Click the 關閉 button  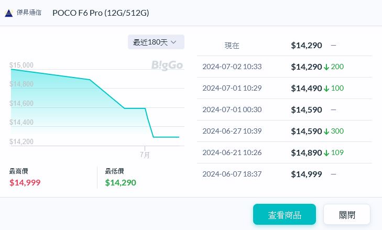(347, 215)
